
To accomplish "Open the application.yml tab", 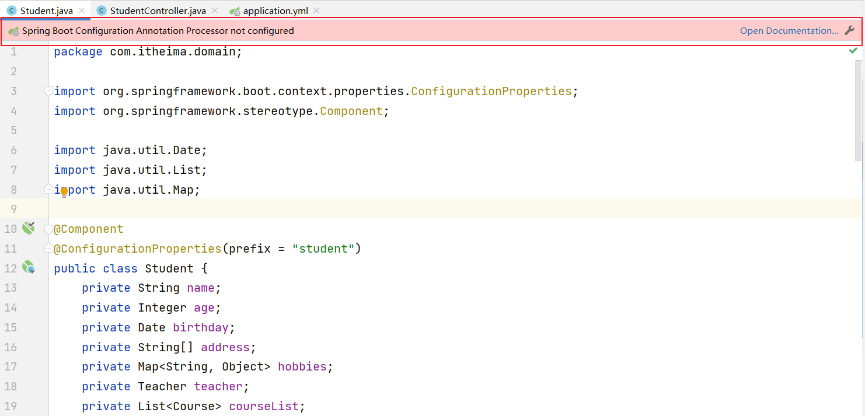I will [x=276, y=11].
